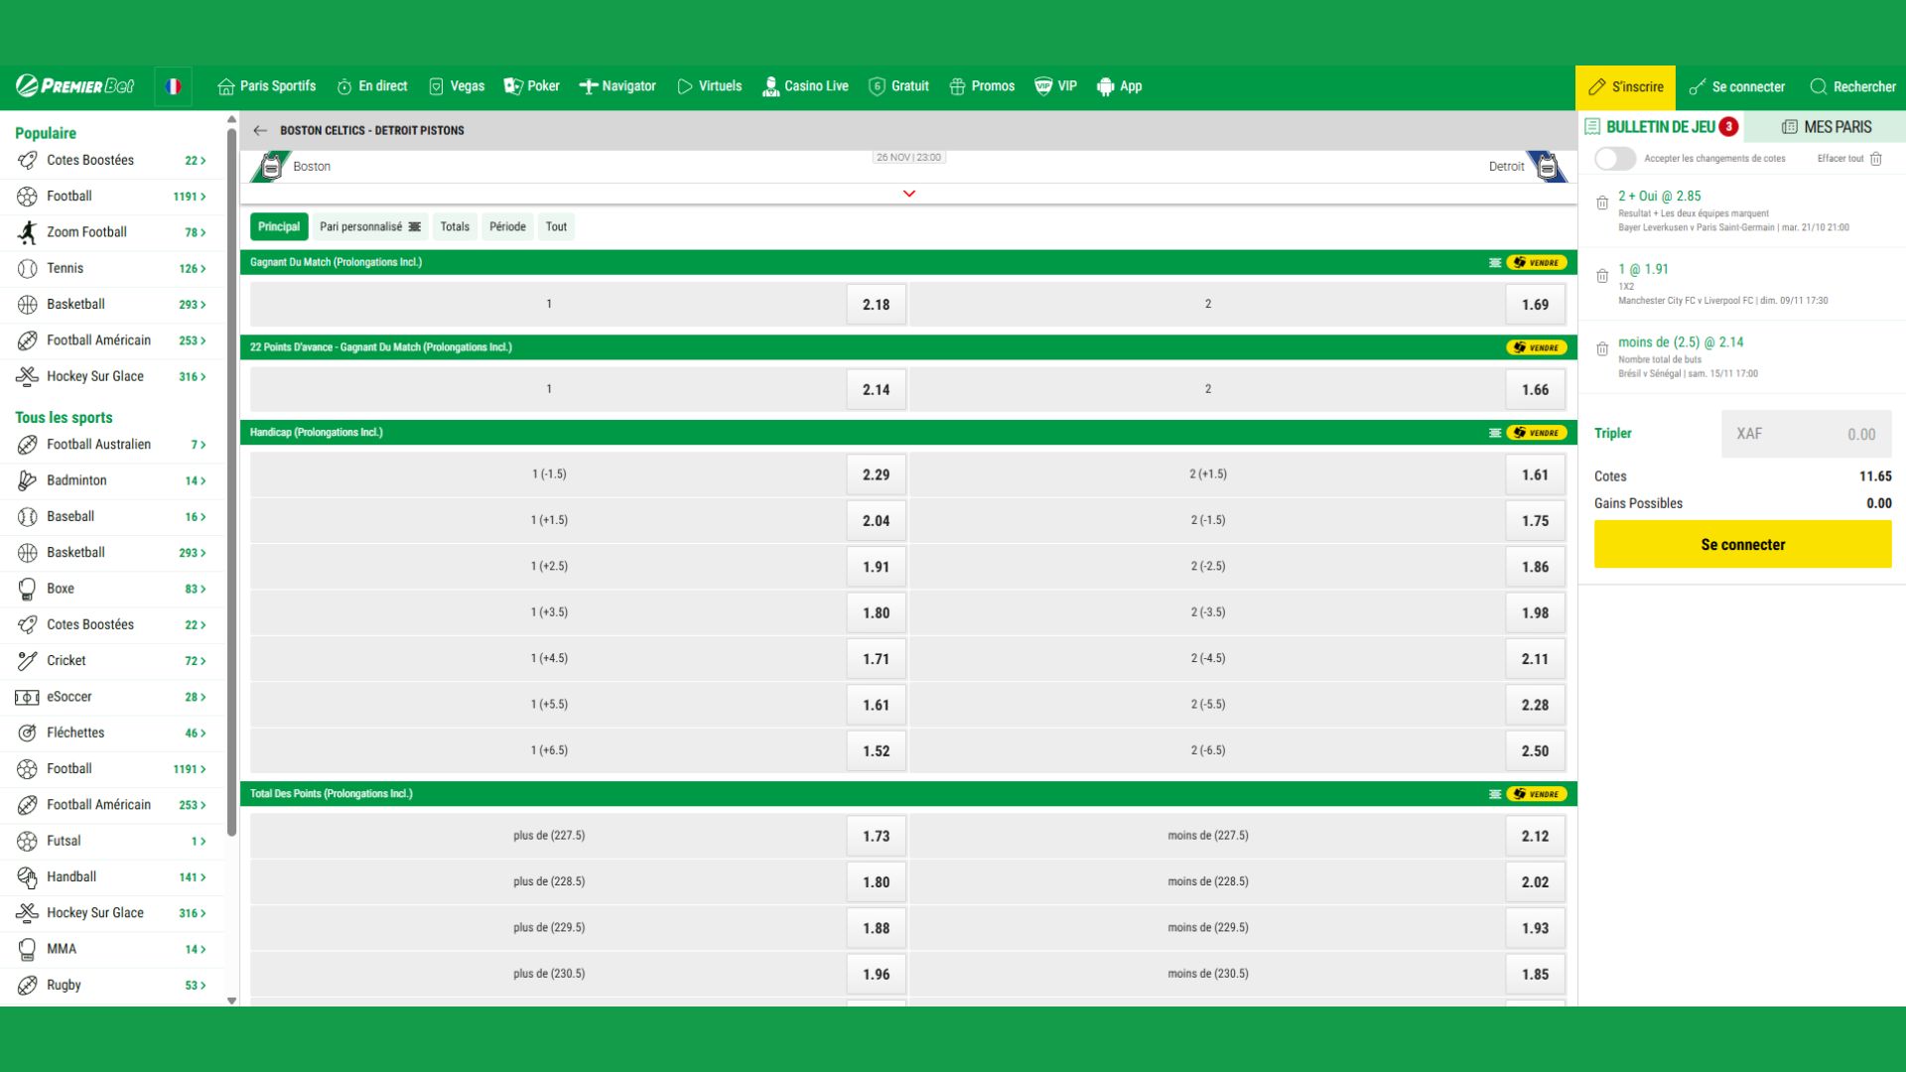Expand the match details chevron under Boston
Viewport: 1906px width, 1072px height.
(907, 194)
